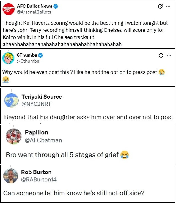Open more options on AFC Ballot News tweet
The image size is (176, 204).
coord(168,6)
